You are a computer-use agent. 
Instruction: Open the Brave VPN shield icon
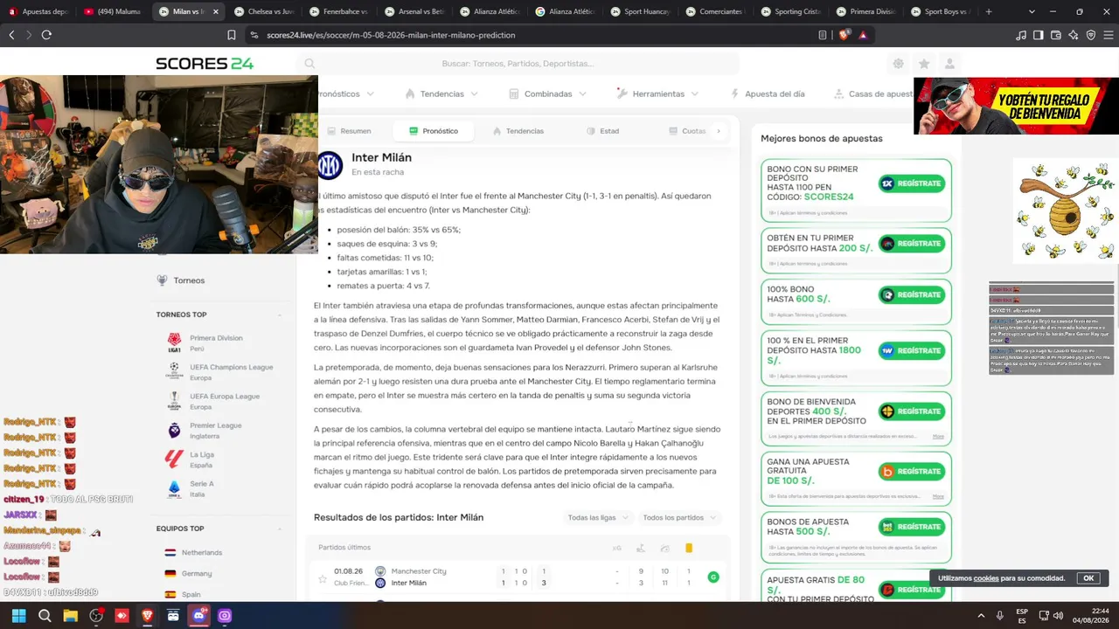tap(1091, 35)
